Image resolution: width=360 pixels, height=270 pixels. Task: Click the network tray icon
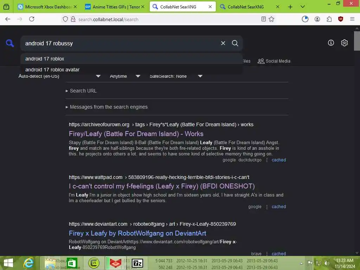pyautogui.click(x=318, y=263)
